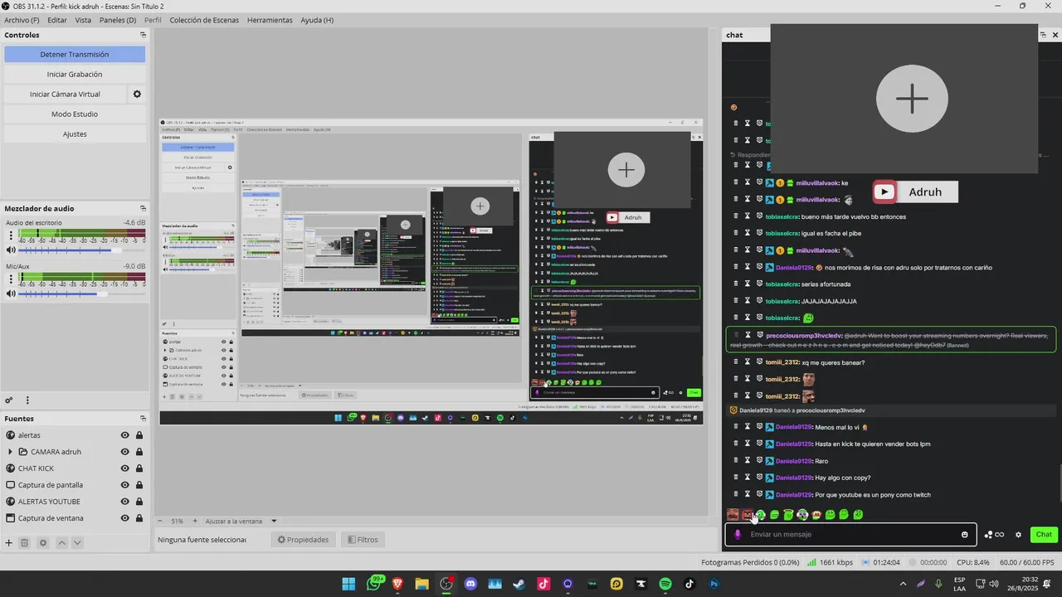
Task: Open Windows Start menu
Action: (x=348, y=584)
